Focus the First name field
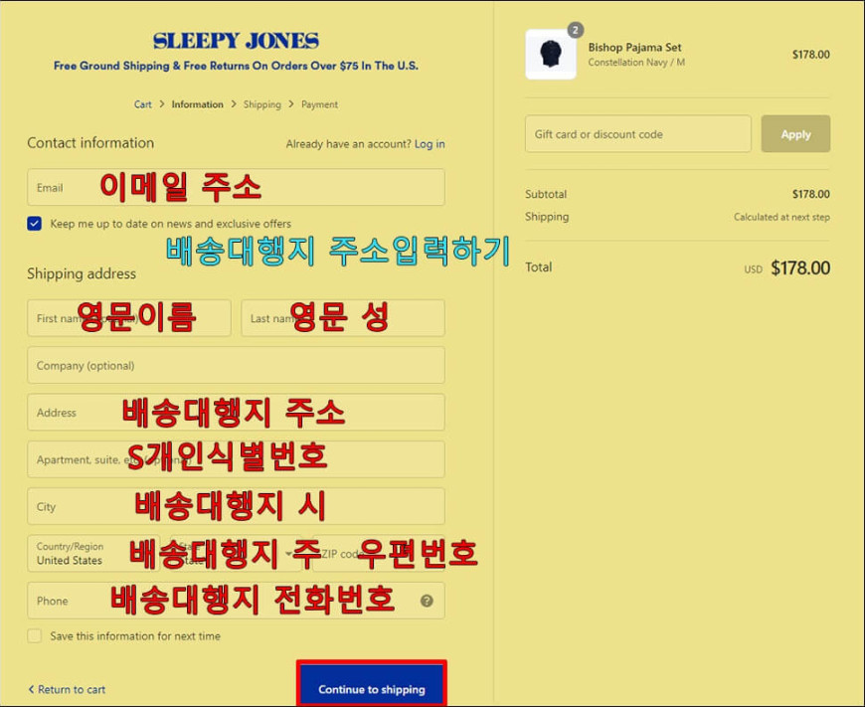865x707 pixels. pos(129,318)
